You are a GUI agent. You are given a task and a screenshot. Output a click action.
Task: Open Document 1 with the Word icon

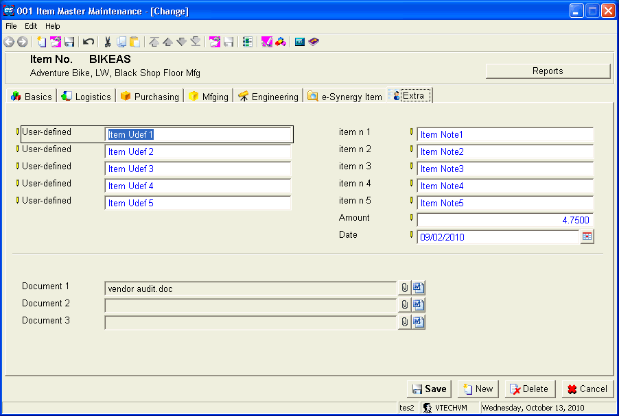point(419,288)
